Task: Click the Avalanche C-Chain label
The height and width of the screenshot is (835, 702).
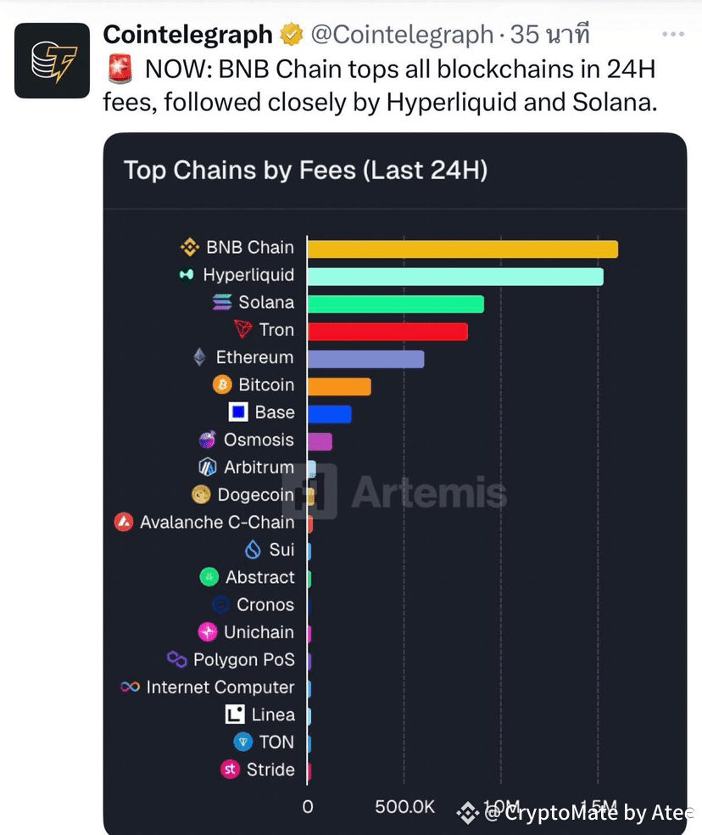Action: coord(217,522)
